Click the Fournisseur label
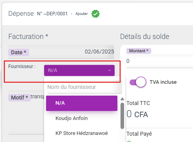This screenshot has width=193, height=142. 22,66
